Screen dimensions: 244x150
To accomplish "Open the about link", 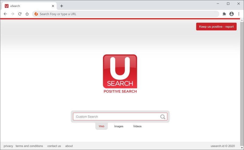I will pyautogui.click(x=69, y=146).
